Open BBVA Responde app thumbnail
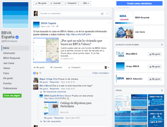 (x=124, y=18)
